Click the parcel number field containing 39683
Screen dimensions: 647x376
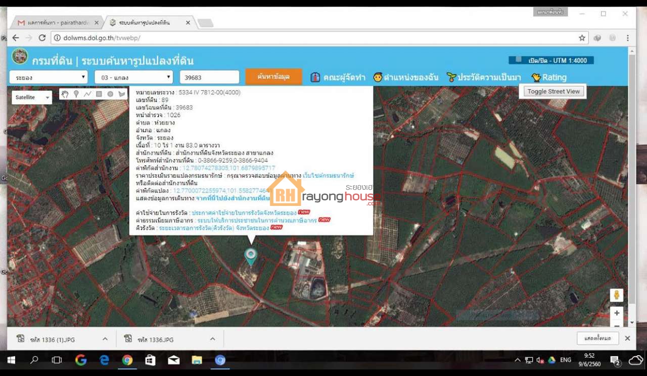tap(209, 77)
